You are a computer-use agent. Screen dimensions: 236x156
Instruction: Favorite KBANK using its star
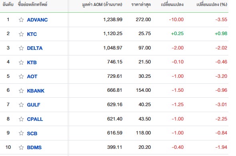point(21,91)
